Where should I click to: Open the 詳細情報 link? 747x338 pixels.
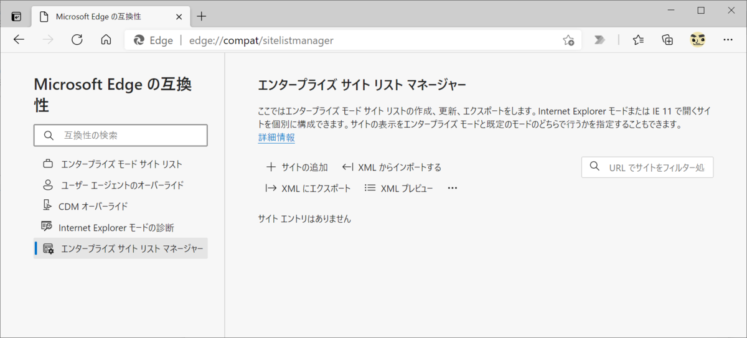[276, 138]
